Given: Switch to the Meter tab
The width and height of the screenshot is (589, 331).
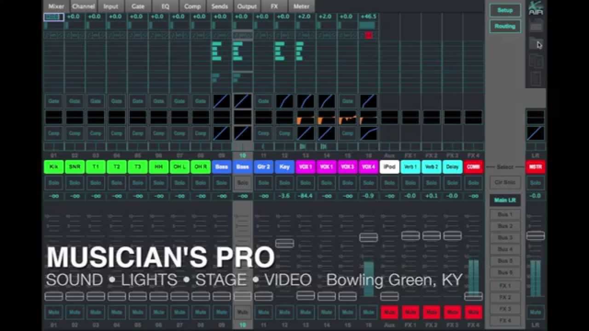Looking at the screenshot, I should tap(301, 6).
